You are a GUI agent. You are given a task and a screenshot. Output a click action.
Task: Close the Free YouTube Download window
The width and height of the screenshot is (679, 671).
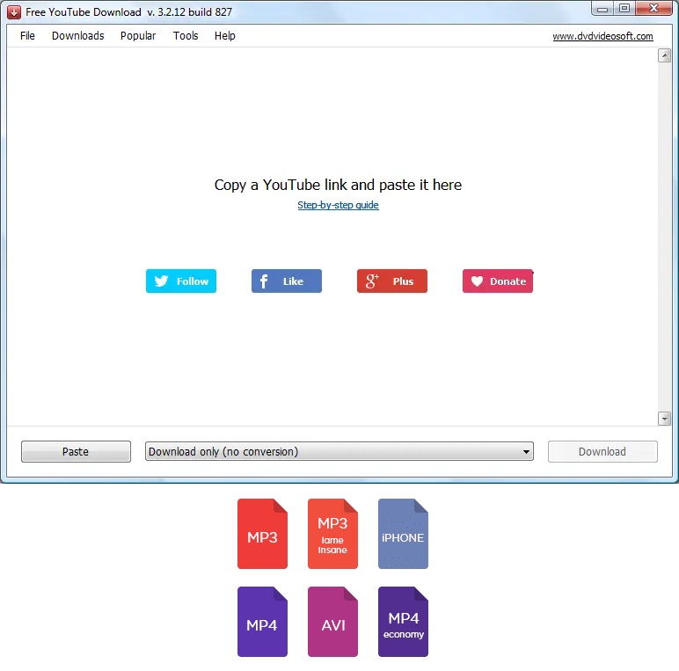(x=653, y=9)
